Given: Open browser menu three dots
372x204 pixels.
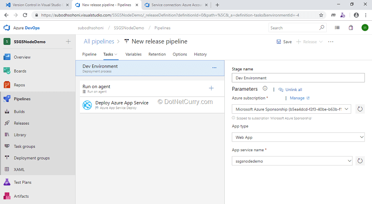Looking at the screenshot, I should (x=366, y=15).
